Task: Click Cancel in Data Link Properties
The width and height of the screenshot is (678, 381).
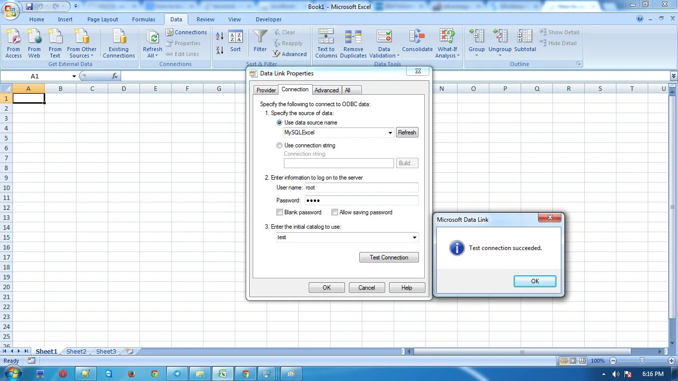Action: tap(367, 288)
